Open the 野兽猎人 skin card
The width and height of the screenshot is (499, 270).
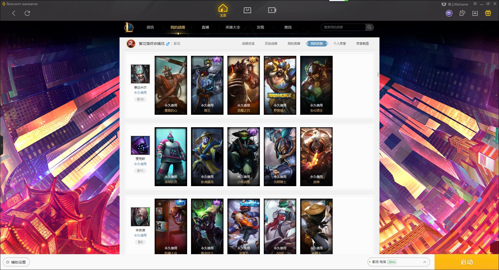pos(280,85)
